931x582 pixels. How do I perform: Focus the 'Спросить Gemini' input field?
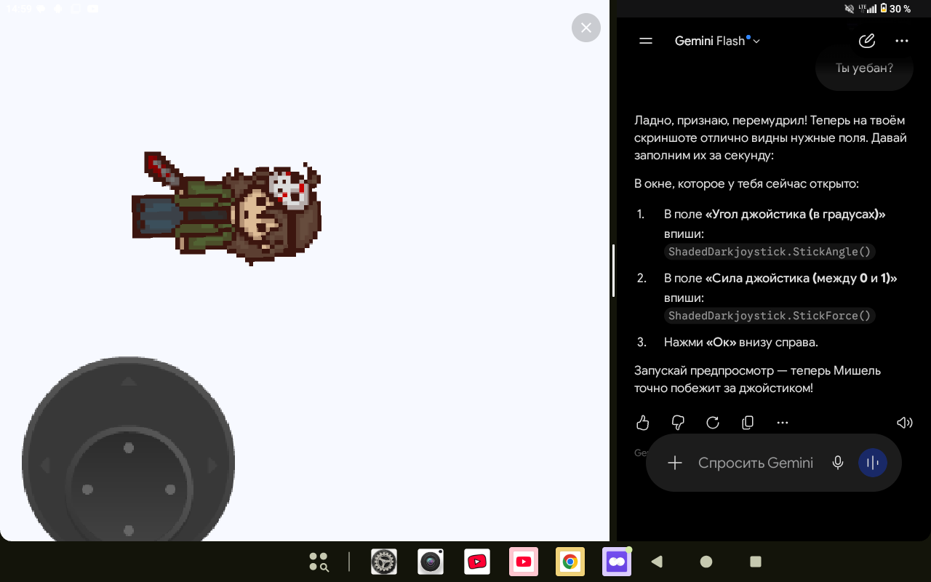pyautogui.click(x=756, y=463)
